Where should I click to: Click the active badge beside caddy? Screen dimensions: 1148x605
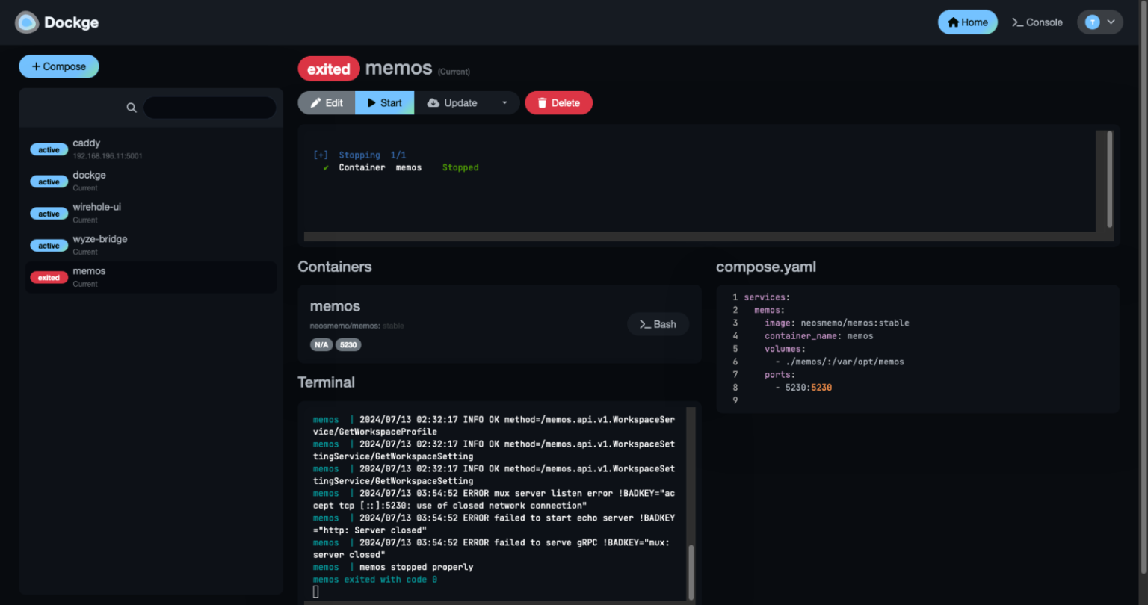pos(49,149)
